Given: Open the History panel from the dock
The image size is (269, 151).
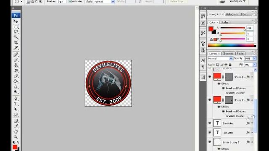Looking at the screenshot, I should click(203, 16).
